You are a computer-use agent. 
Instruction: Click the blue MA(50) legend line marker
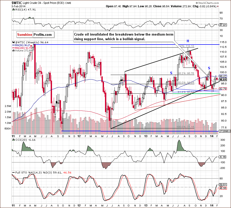click(x=14, y=45)
